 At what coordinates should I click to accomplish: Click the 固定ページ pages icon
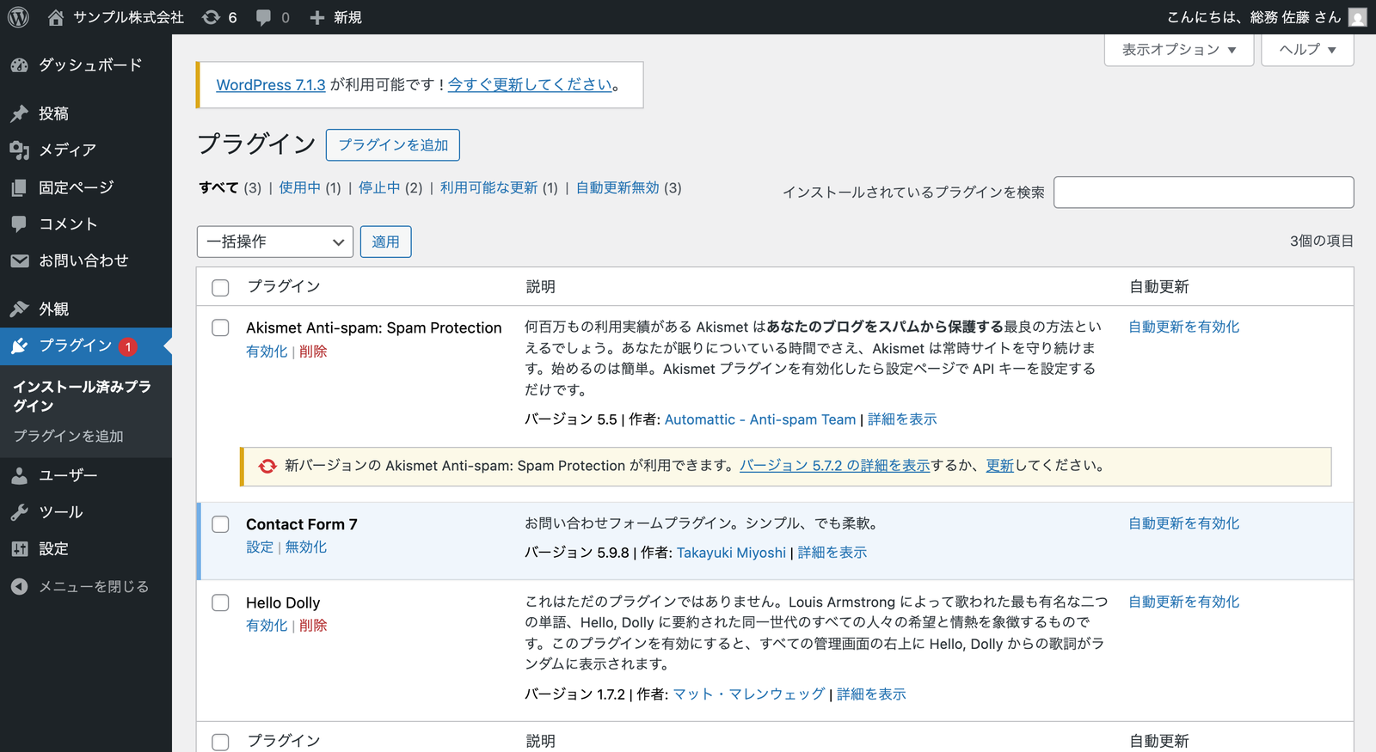(19, 187)
